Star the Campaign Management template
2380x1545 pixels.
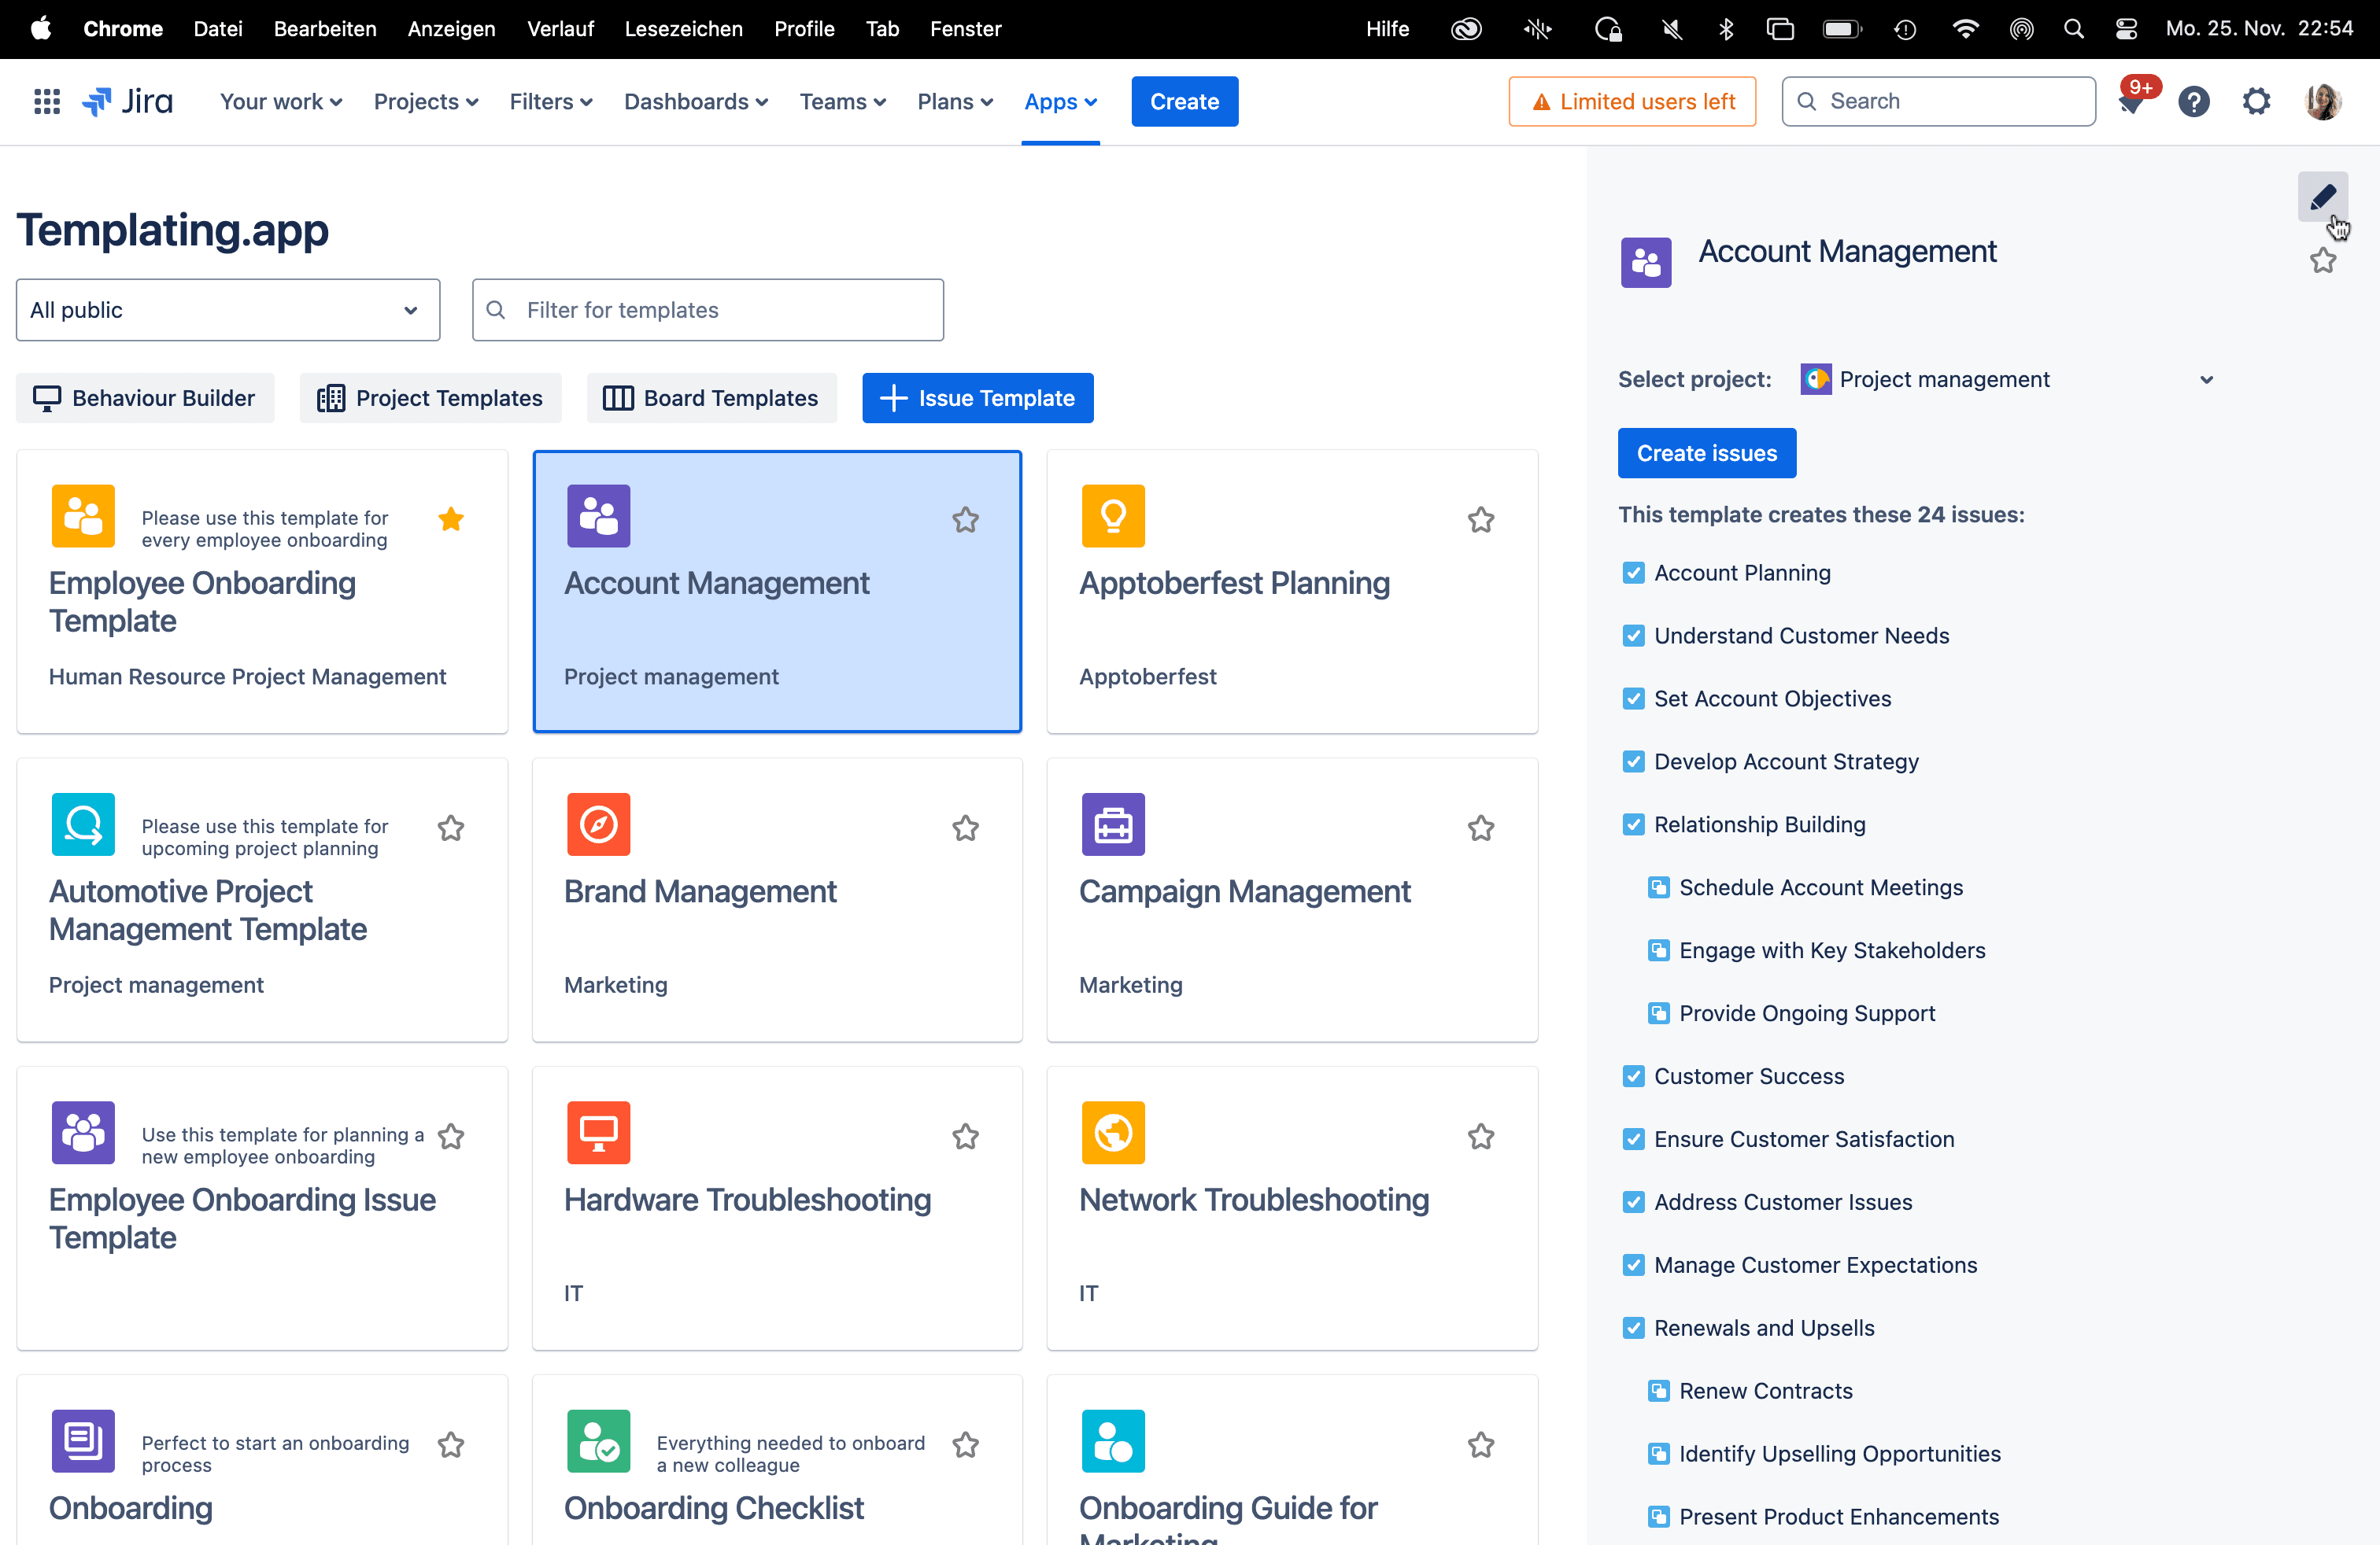[1480, 828]
